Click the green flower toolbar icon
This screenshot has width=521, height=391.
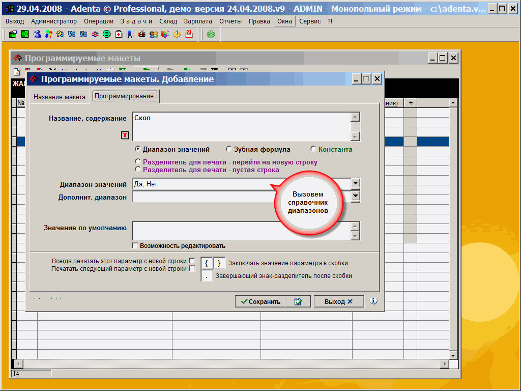click(211, 34)
